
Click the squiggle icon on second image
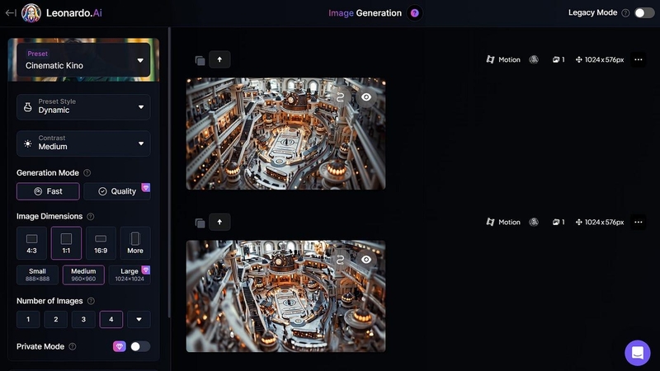[341, 260]
